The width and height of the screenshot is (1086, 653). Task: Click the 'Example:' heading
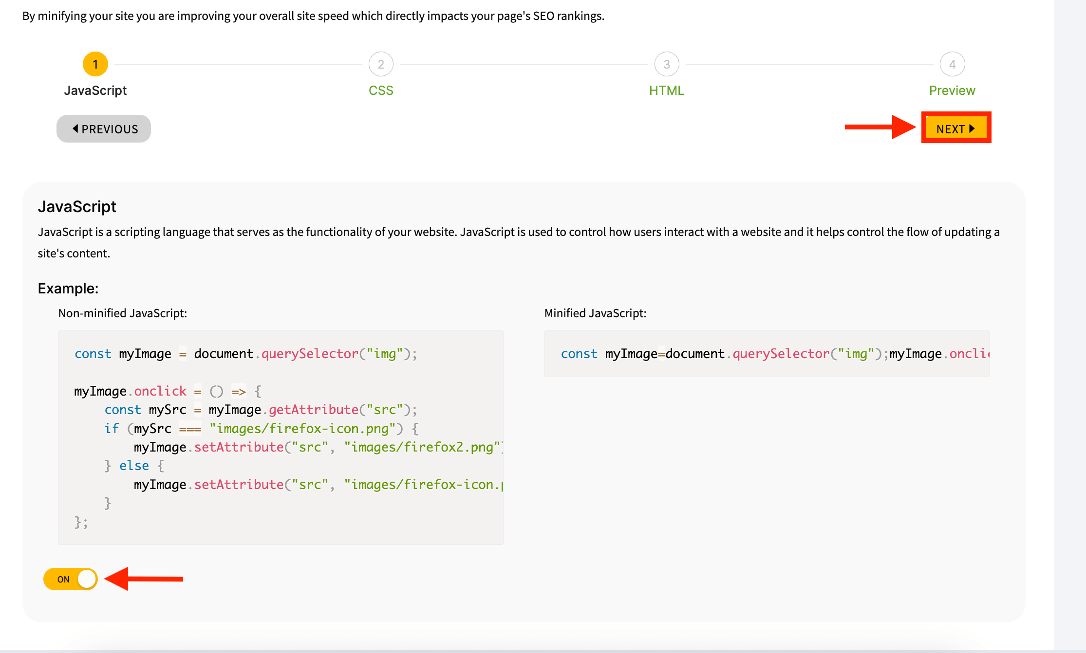coord(68,289)
